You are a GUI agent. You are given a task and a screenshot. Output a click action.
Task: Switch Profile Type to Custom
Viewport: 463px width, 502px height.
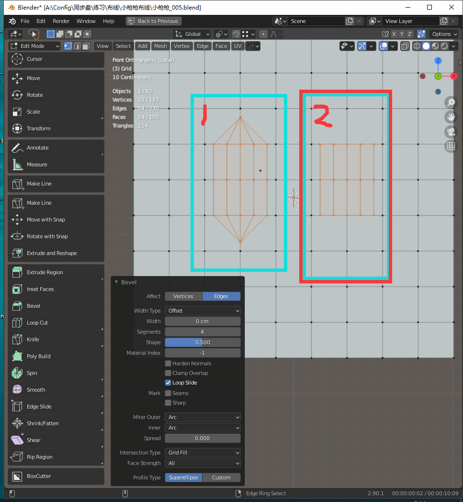pos(221,478)
